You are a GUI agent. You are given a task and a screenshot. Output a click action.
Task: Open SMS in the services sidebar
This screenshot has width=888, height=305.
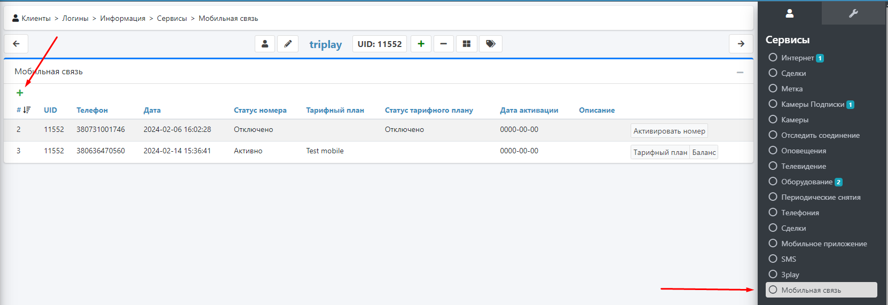[x=822, y=259]
